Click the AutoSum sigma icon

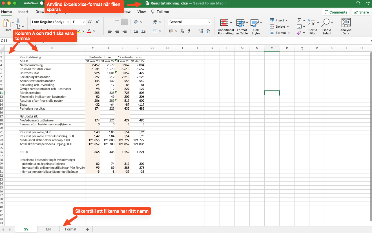tap(299, 21)
